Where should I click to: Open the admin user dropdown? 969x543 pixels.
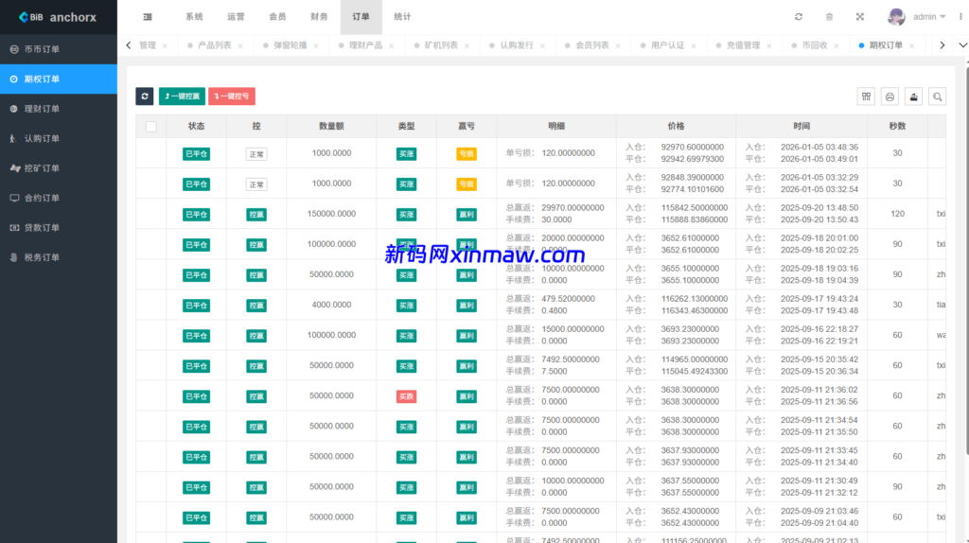point(929,17)
